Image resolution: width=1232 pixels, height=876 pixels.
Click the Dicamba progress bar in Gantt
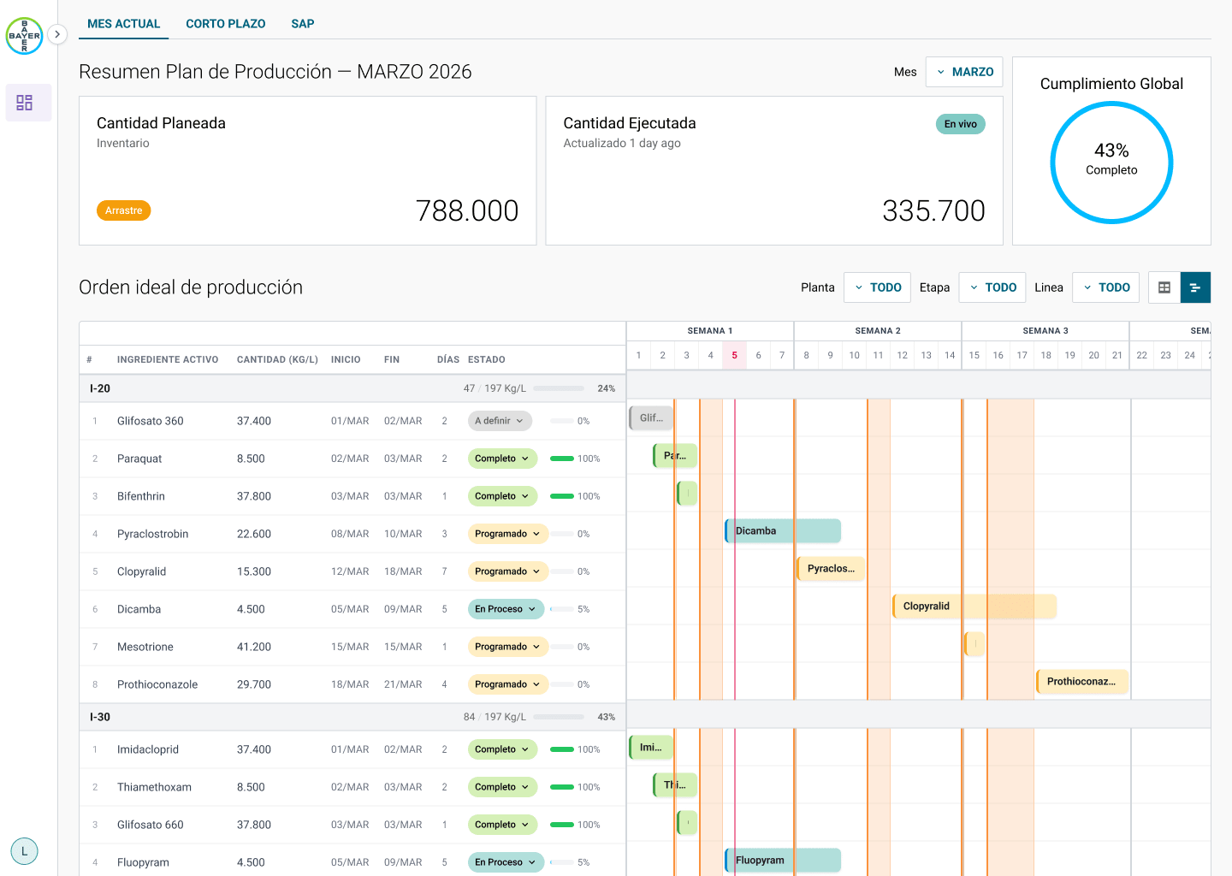[783, 531]
